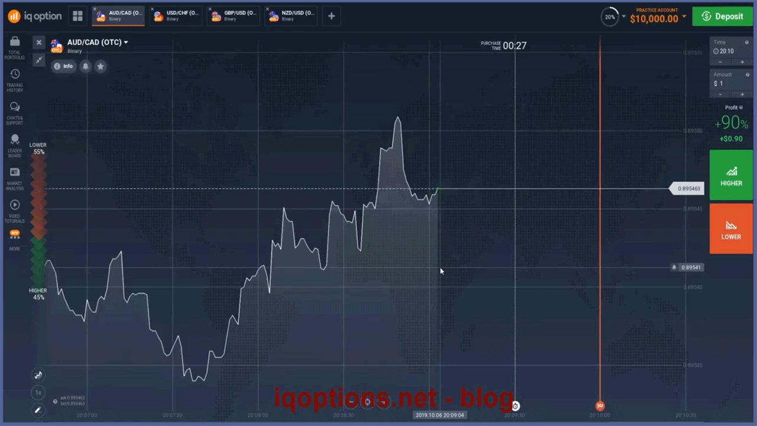Expand the 20% progress level dropdown arrow

pyautogui.click(x=623, y=17)
